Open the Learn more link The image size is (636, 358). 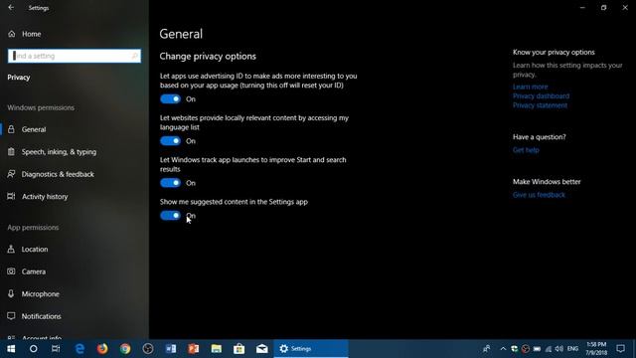[530, 87]
